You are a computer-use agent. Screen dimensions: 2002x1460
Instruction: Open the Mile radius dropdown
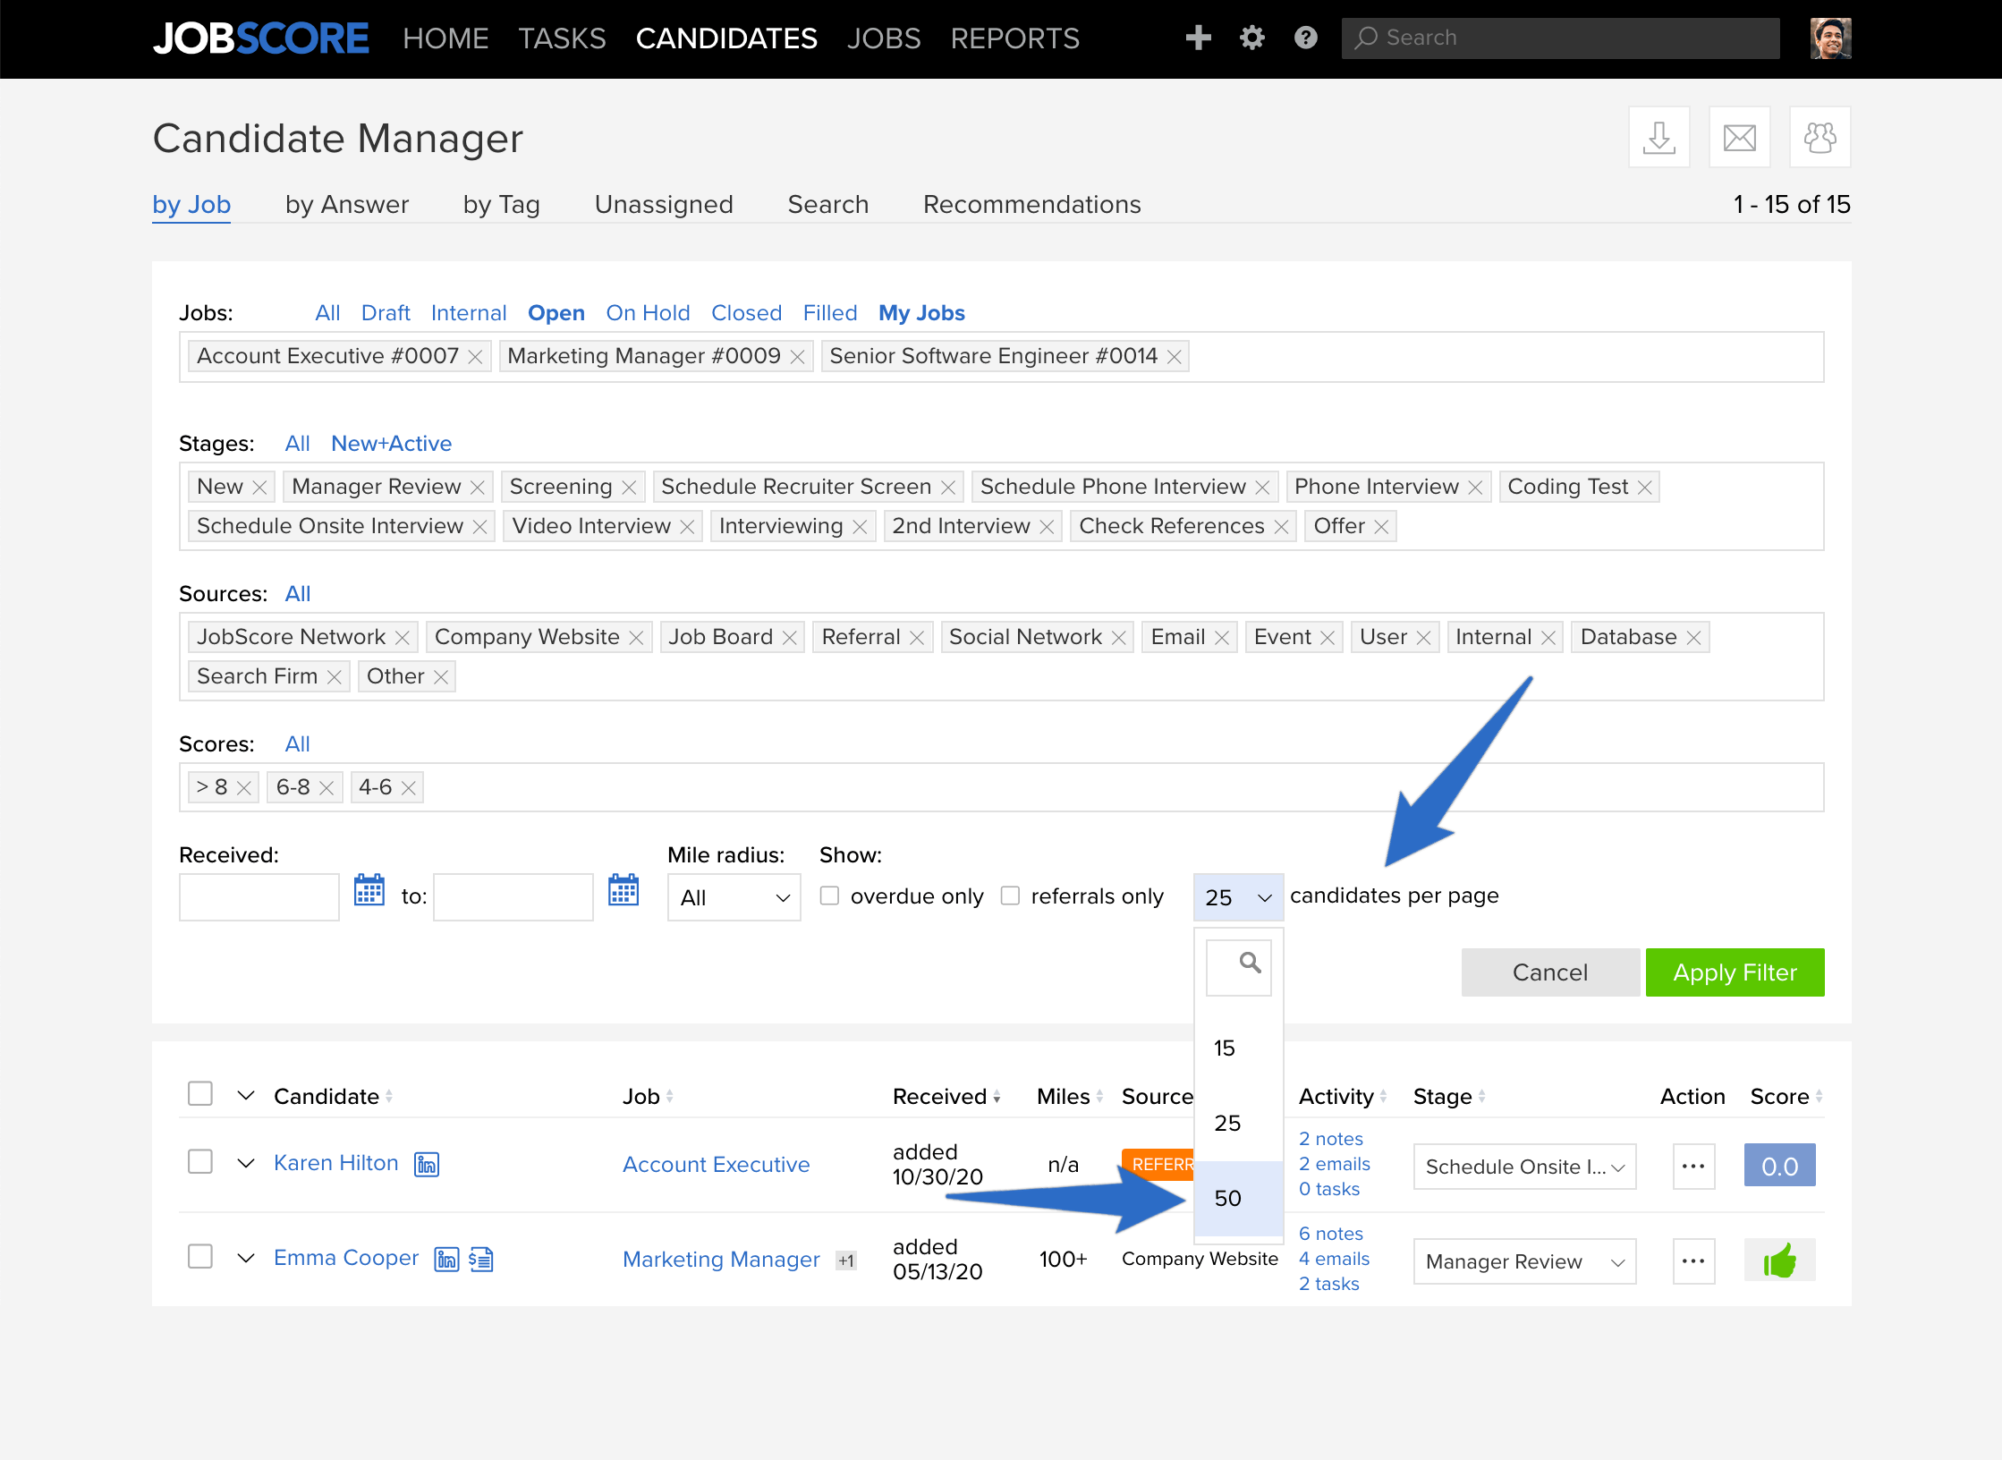[x=734, y=897]
